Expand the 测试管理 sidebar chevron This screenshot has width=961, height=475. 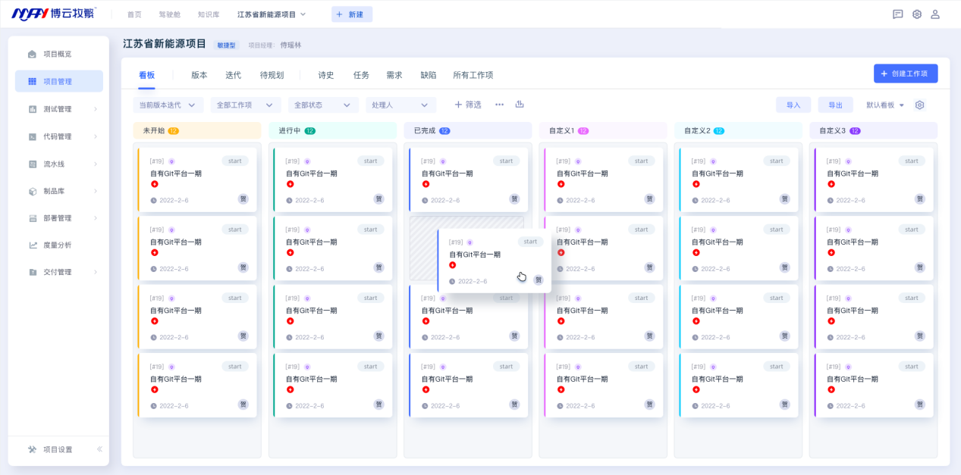[x=96, y=109]
